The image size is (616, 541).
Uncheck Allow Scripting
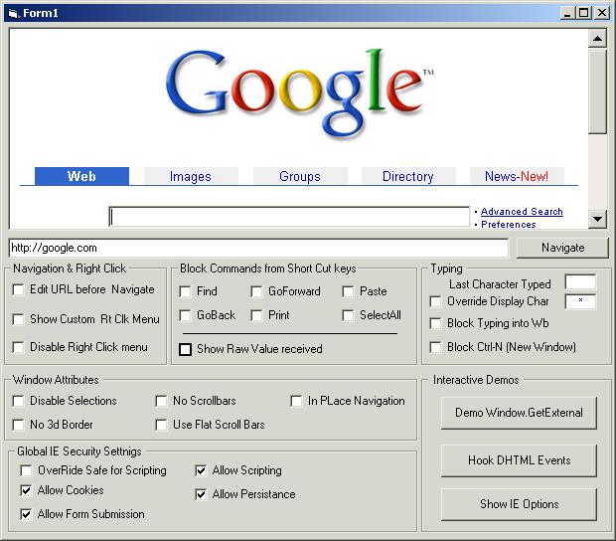(201, 470)
